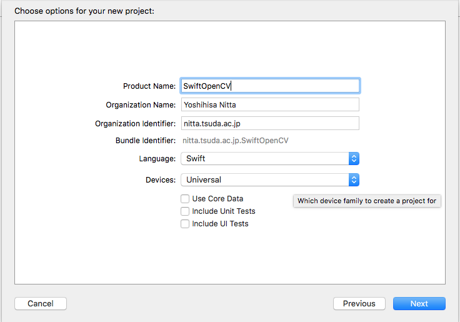The image size is (460, 322).
Task: Enable the Use Core Data checkbox
Action: point(185,199)
